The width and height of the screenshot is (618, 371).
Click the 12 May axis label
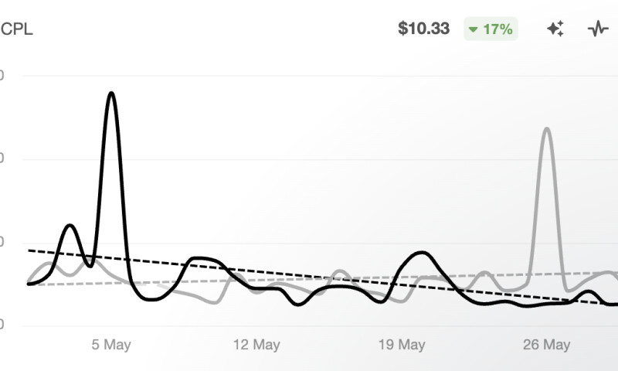[256, 345]
